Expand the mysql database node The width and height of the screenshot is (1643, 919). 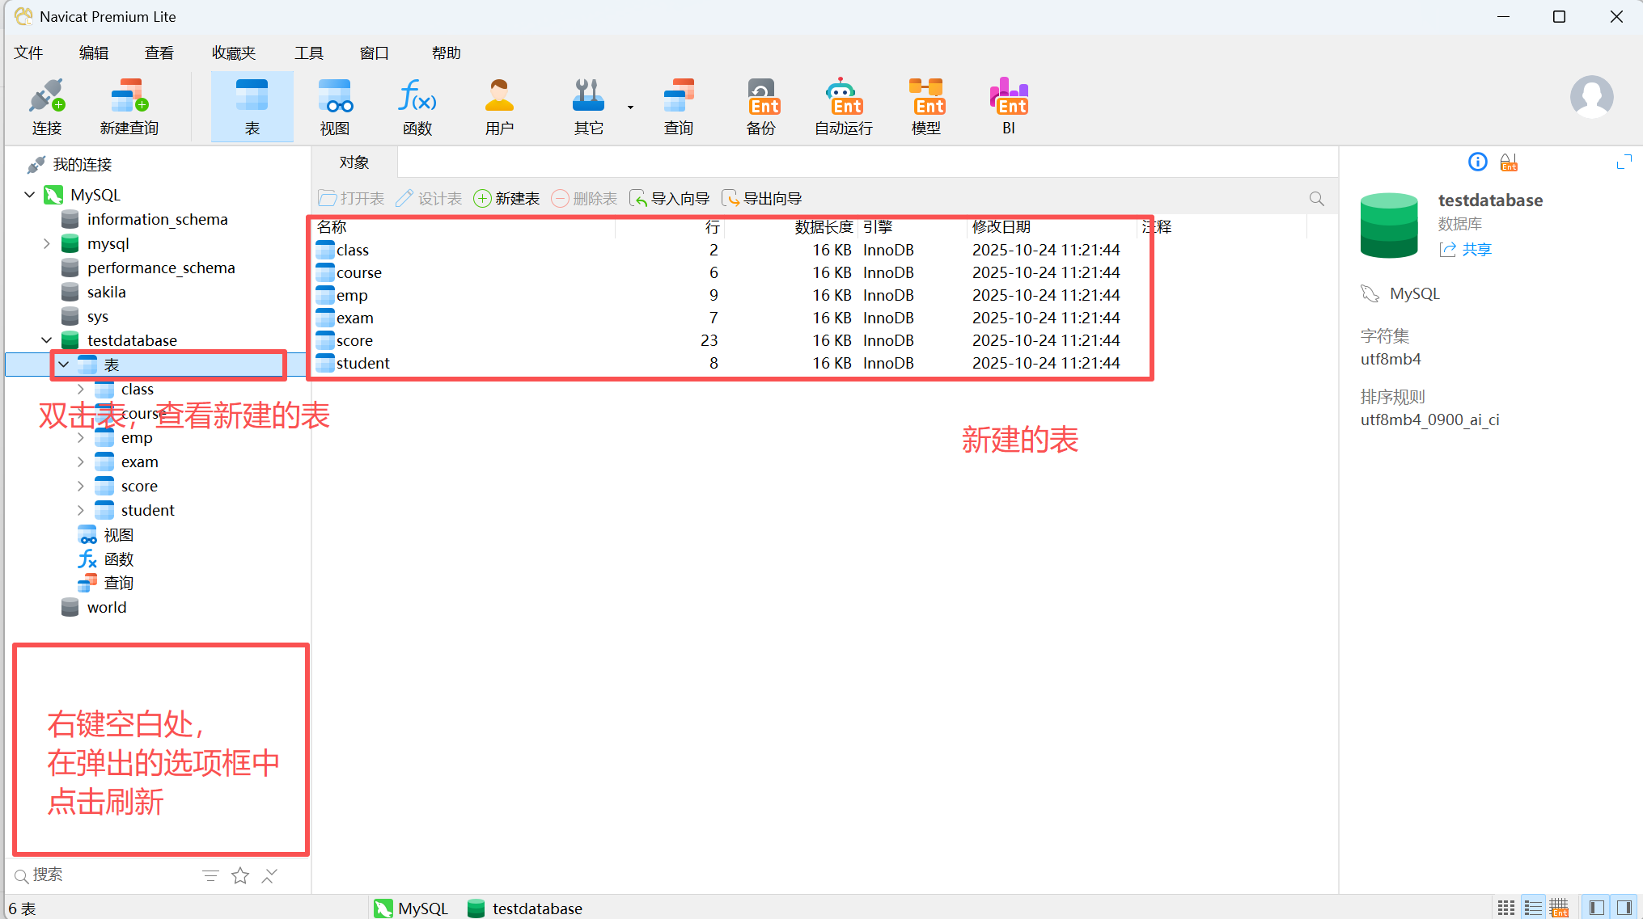pyautogui.click(x=47, y=243)
